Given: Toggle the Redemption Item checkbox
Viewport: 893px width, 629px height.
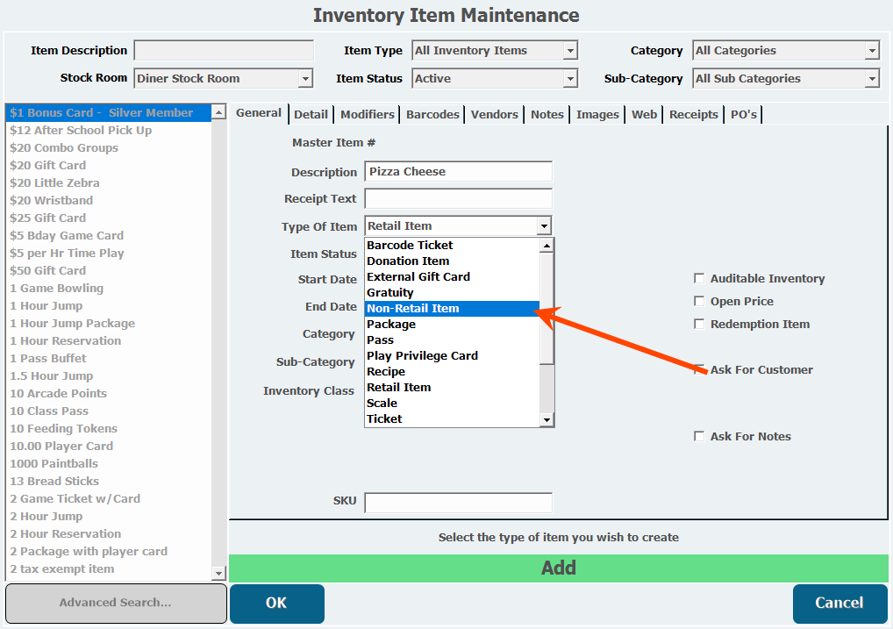Looking at the screenshot, I should [699, 325].
